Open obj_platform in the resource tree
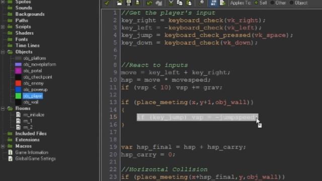 click(x=35, y=58)
